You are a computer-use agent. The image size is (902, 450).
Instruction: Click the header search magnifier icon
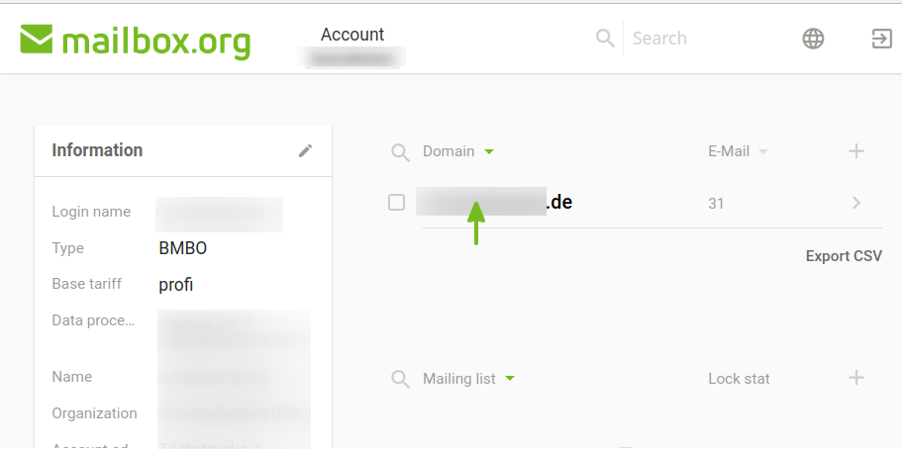(x=605, y=39)
